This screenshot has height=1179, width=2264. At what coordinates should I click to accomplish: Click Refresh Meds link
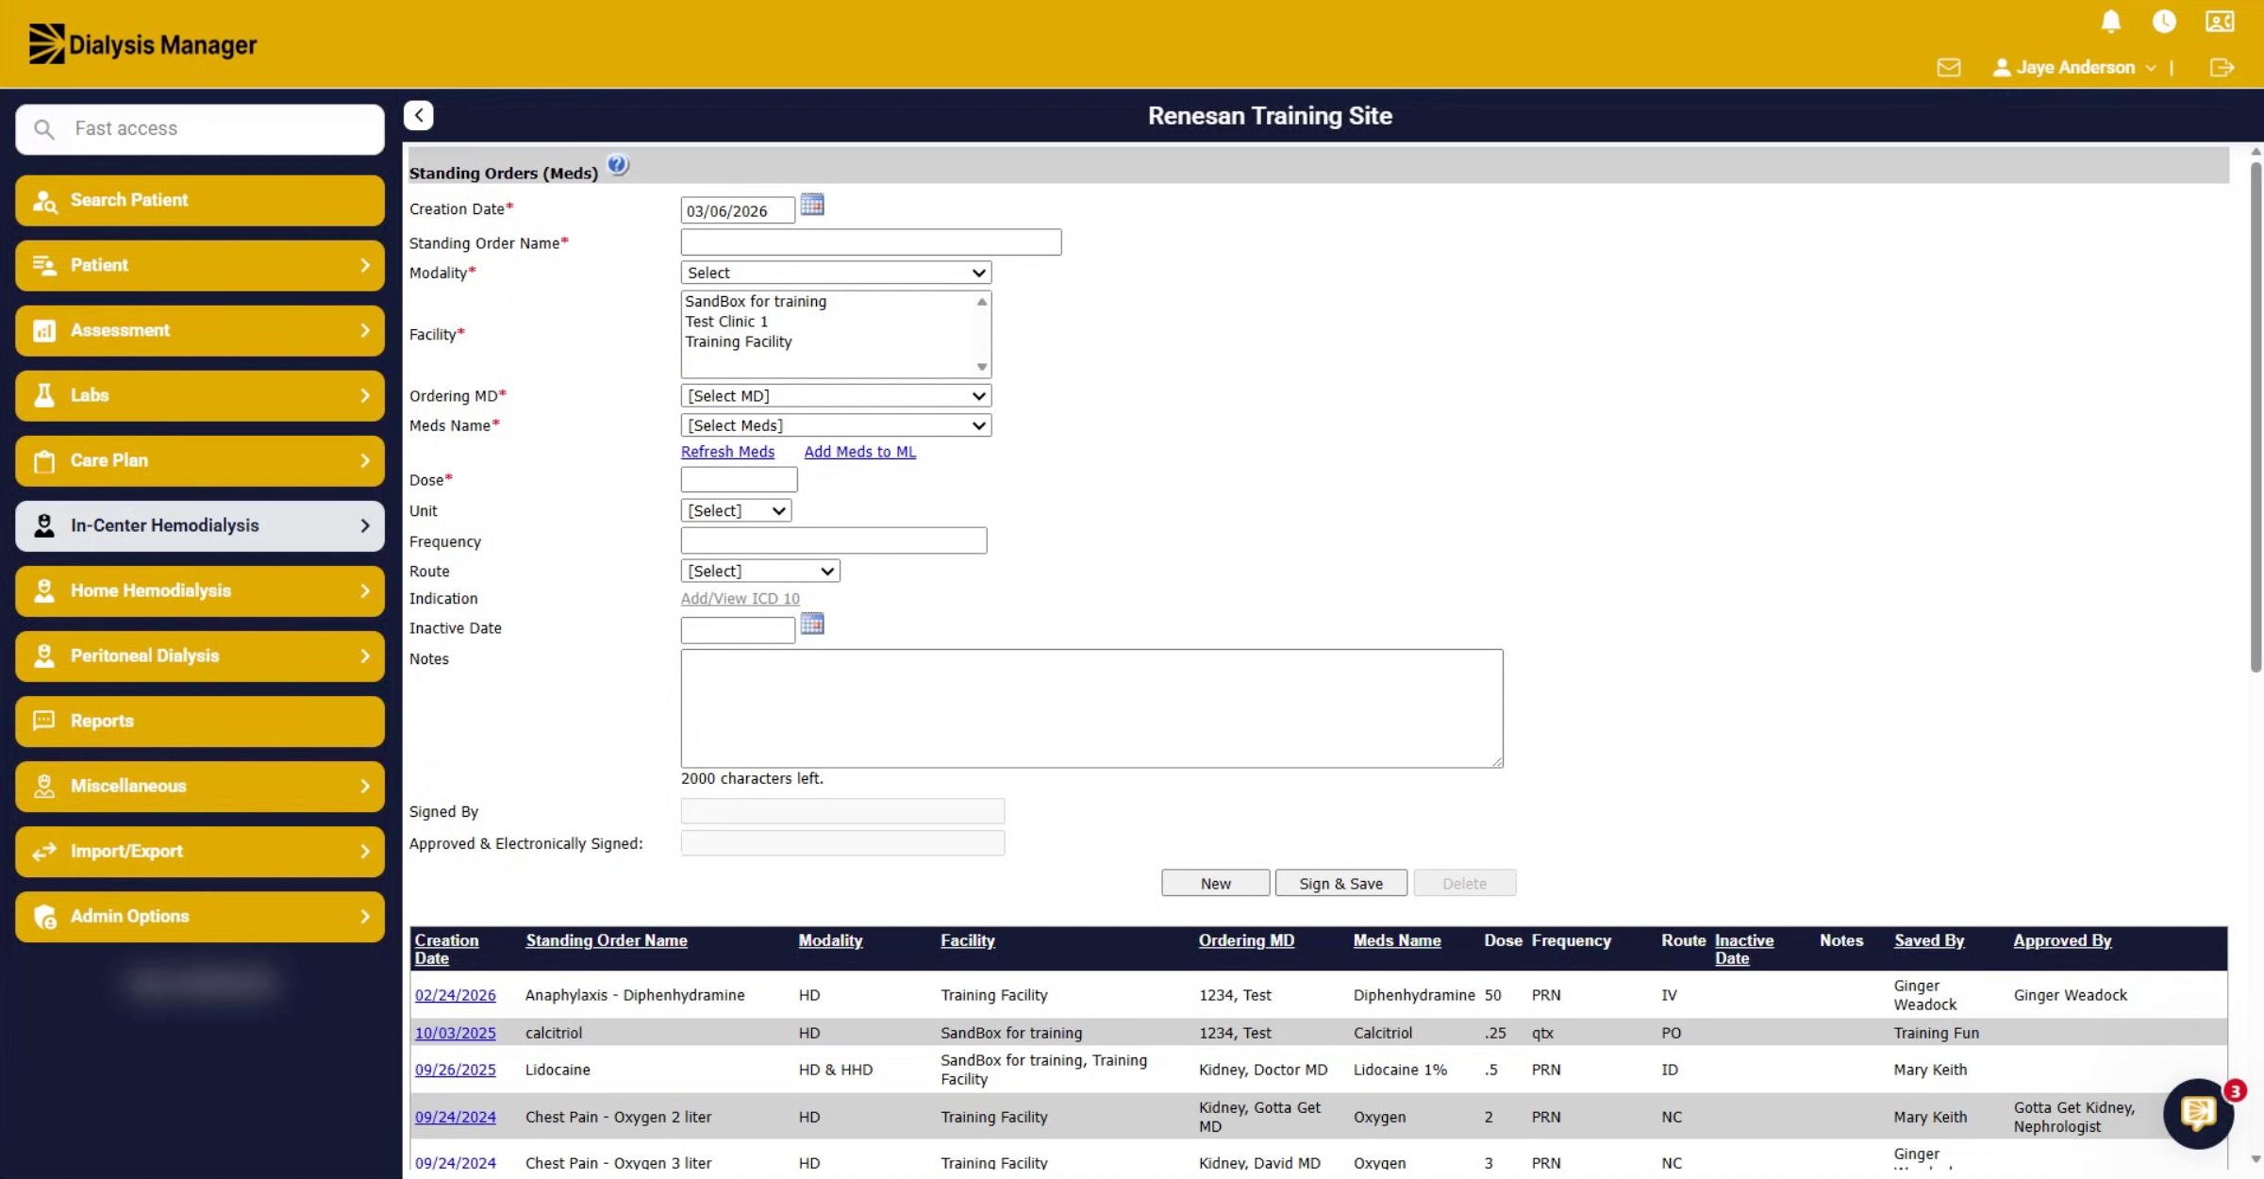(727, 452)
